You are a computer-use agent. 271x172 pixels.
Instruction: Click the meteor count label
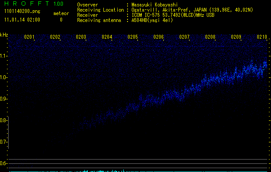point(61,13)
